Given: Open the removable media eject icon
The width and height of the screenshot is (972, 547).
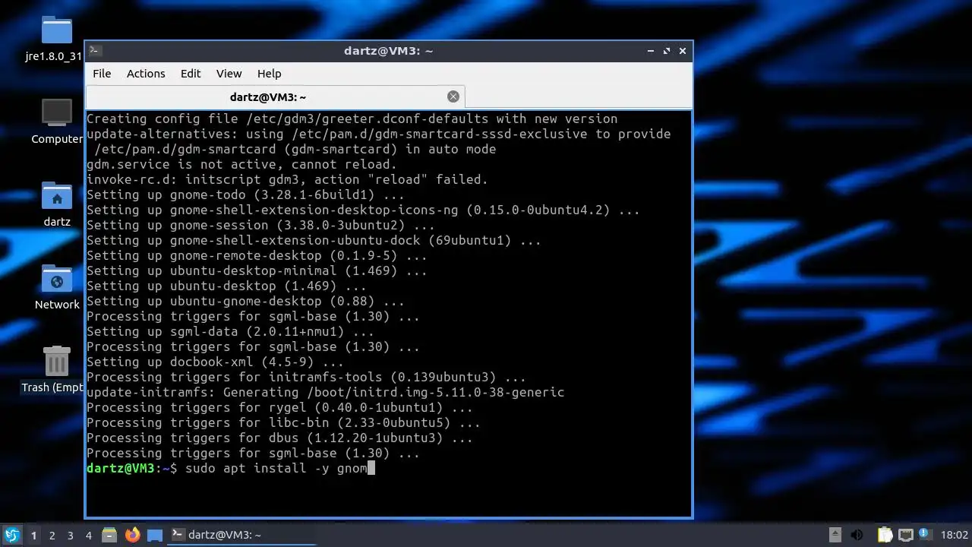Looking at the screenshot, I should pyautogui.click(x=835, y=535).
